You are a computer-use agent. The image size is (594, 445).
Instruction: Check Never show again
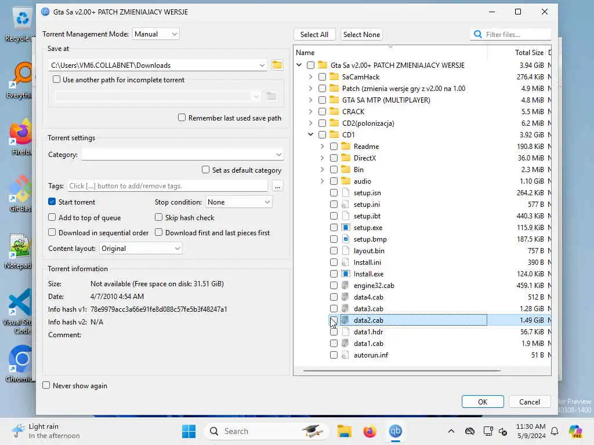(46, 385)
